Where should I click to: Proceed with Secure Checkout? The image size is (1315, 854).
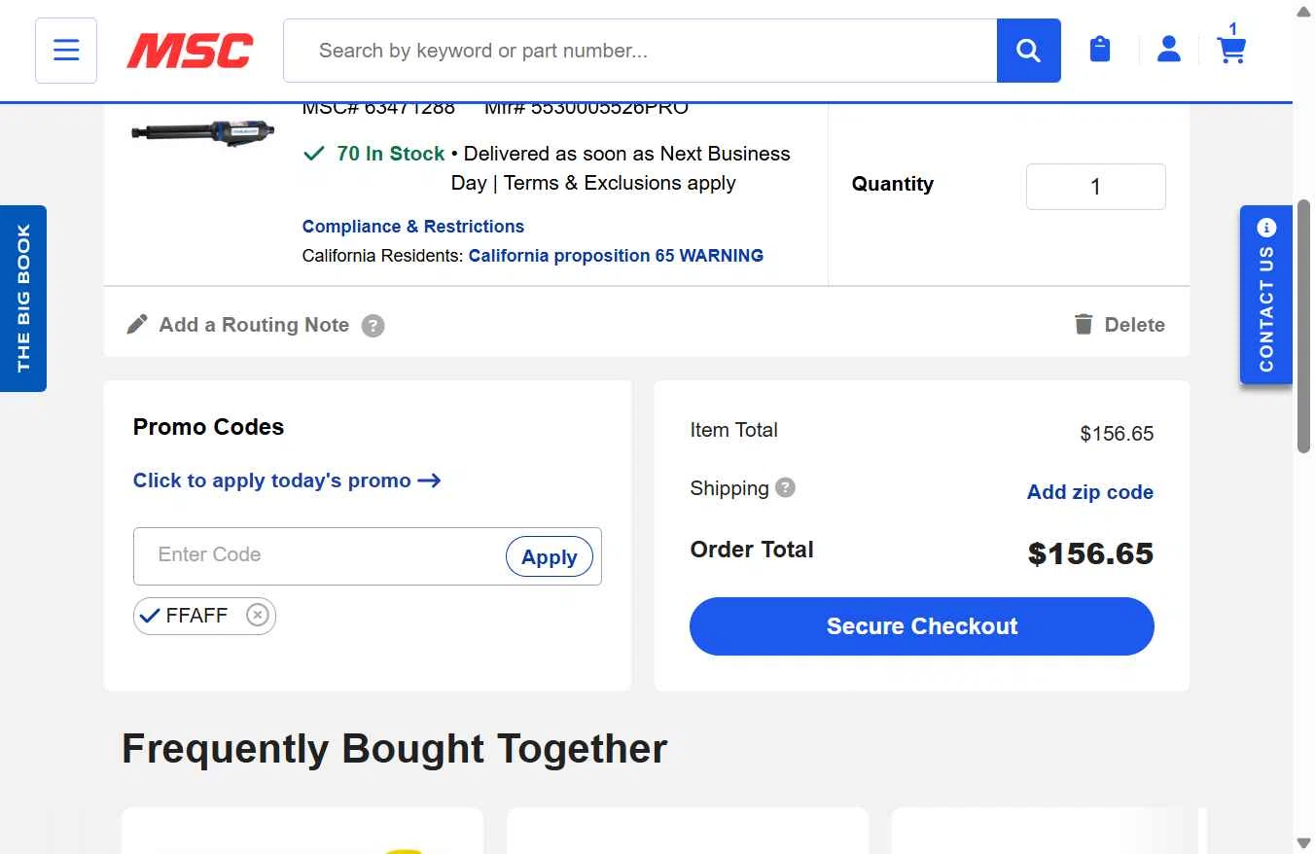(921, 626)
